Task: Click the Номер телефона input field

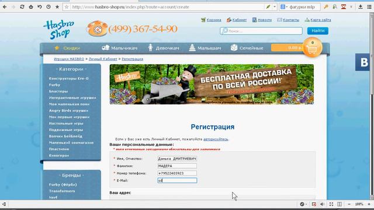Action: coord(177,173)
